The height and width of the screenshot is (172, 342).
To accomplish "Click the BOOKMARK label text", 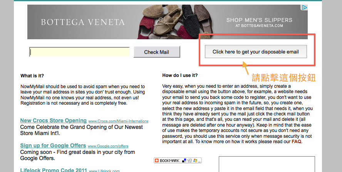I will point(170,161).
